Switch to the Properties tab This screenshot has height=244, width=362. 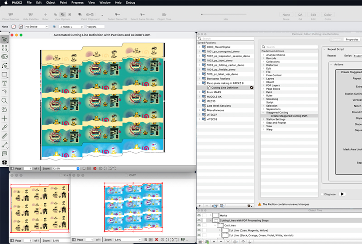coord(352,40)
